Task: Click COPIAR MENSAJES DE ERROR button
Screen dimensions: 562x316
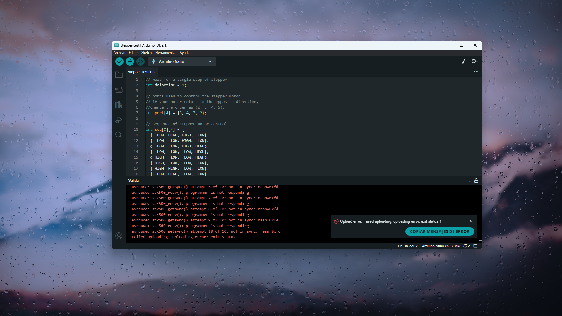Action: (439, 231)
